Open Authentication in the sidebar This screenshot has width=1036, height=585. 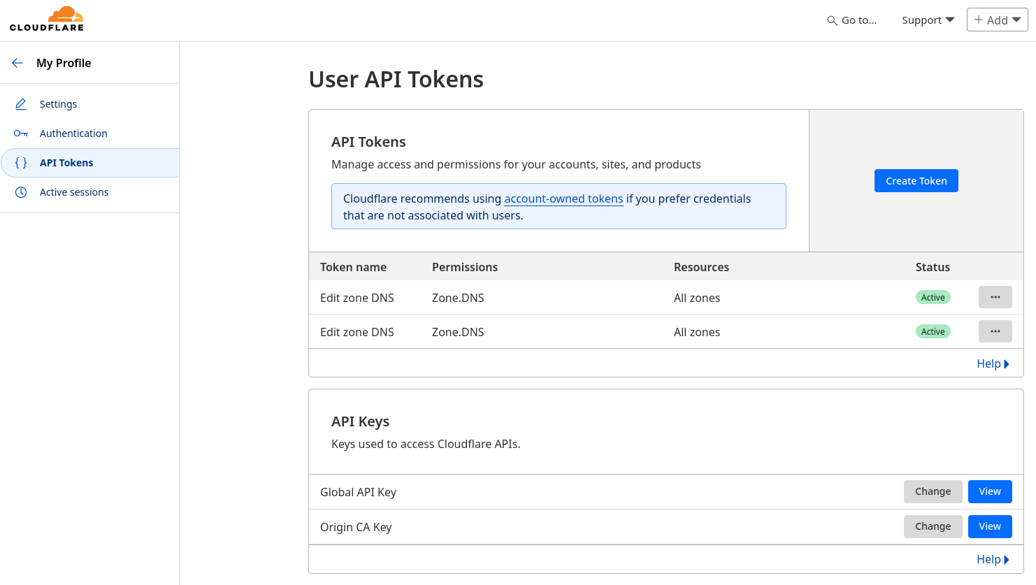pos(89,133)
